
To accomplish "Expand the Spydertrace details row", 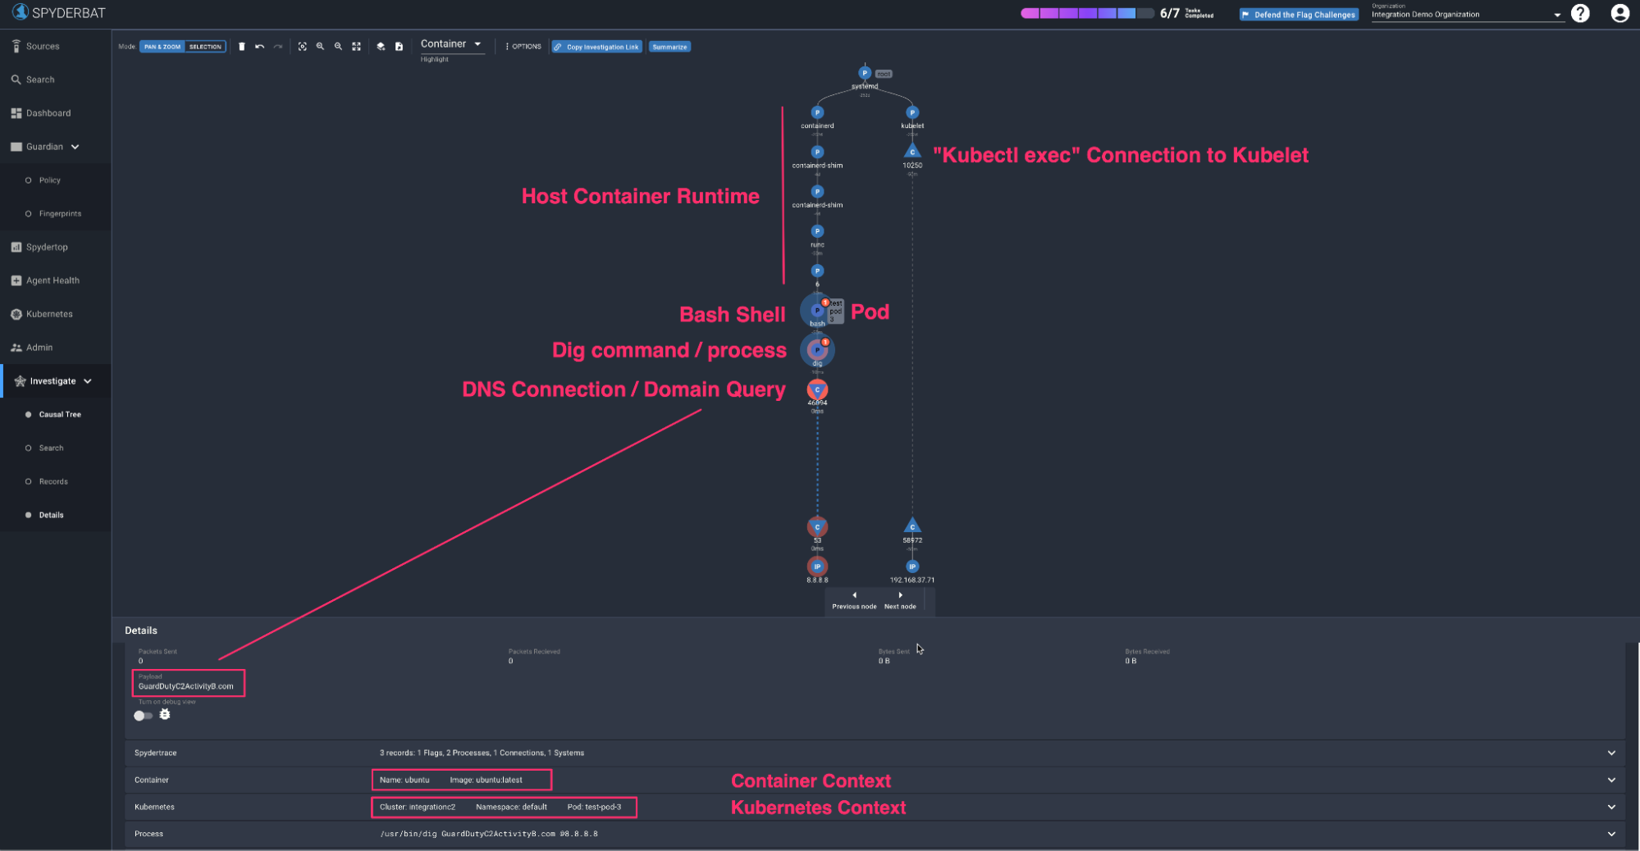I will click(1611, 753).
